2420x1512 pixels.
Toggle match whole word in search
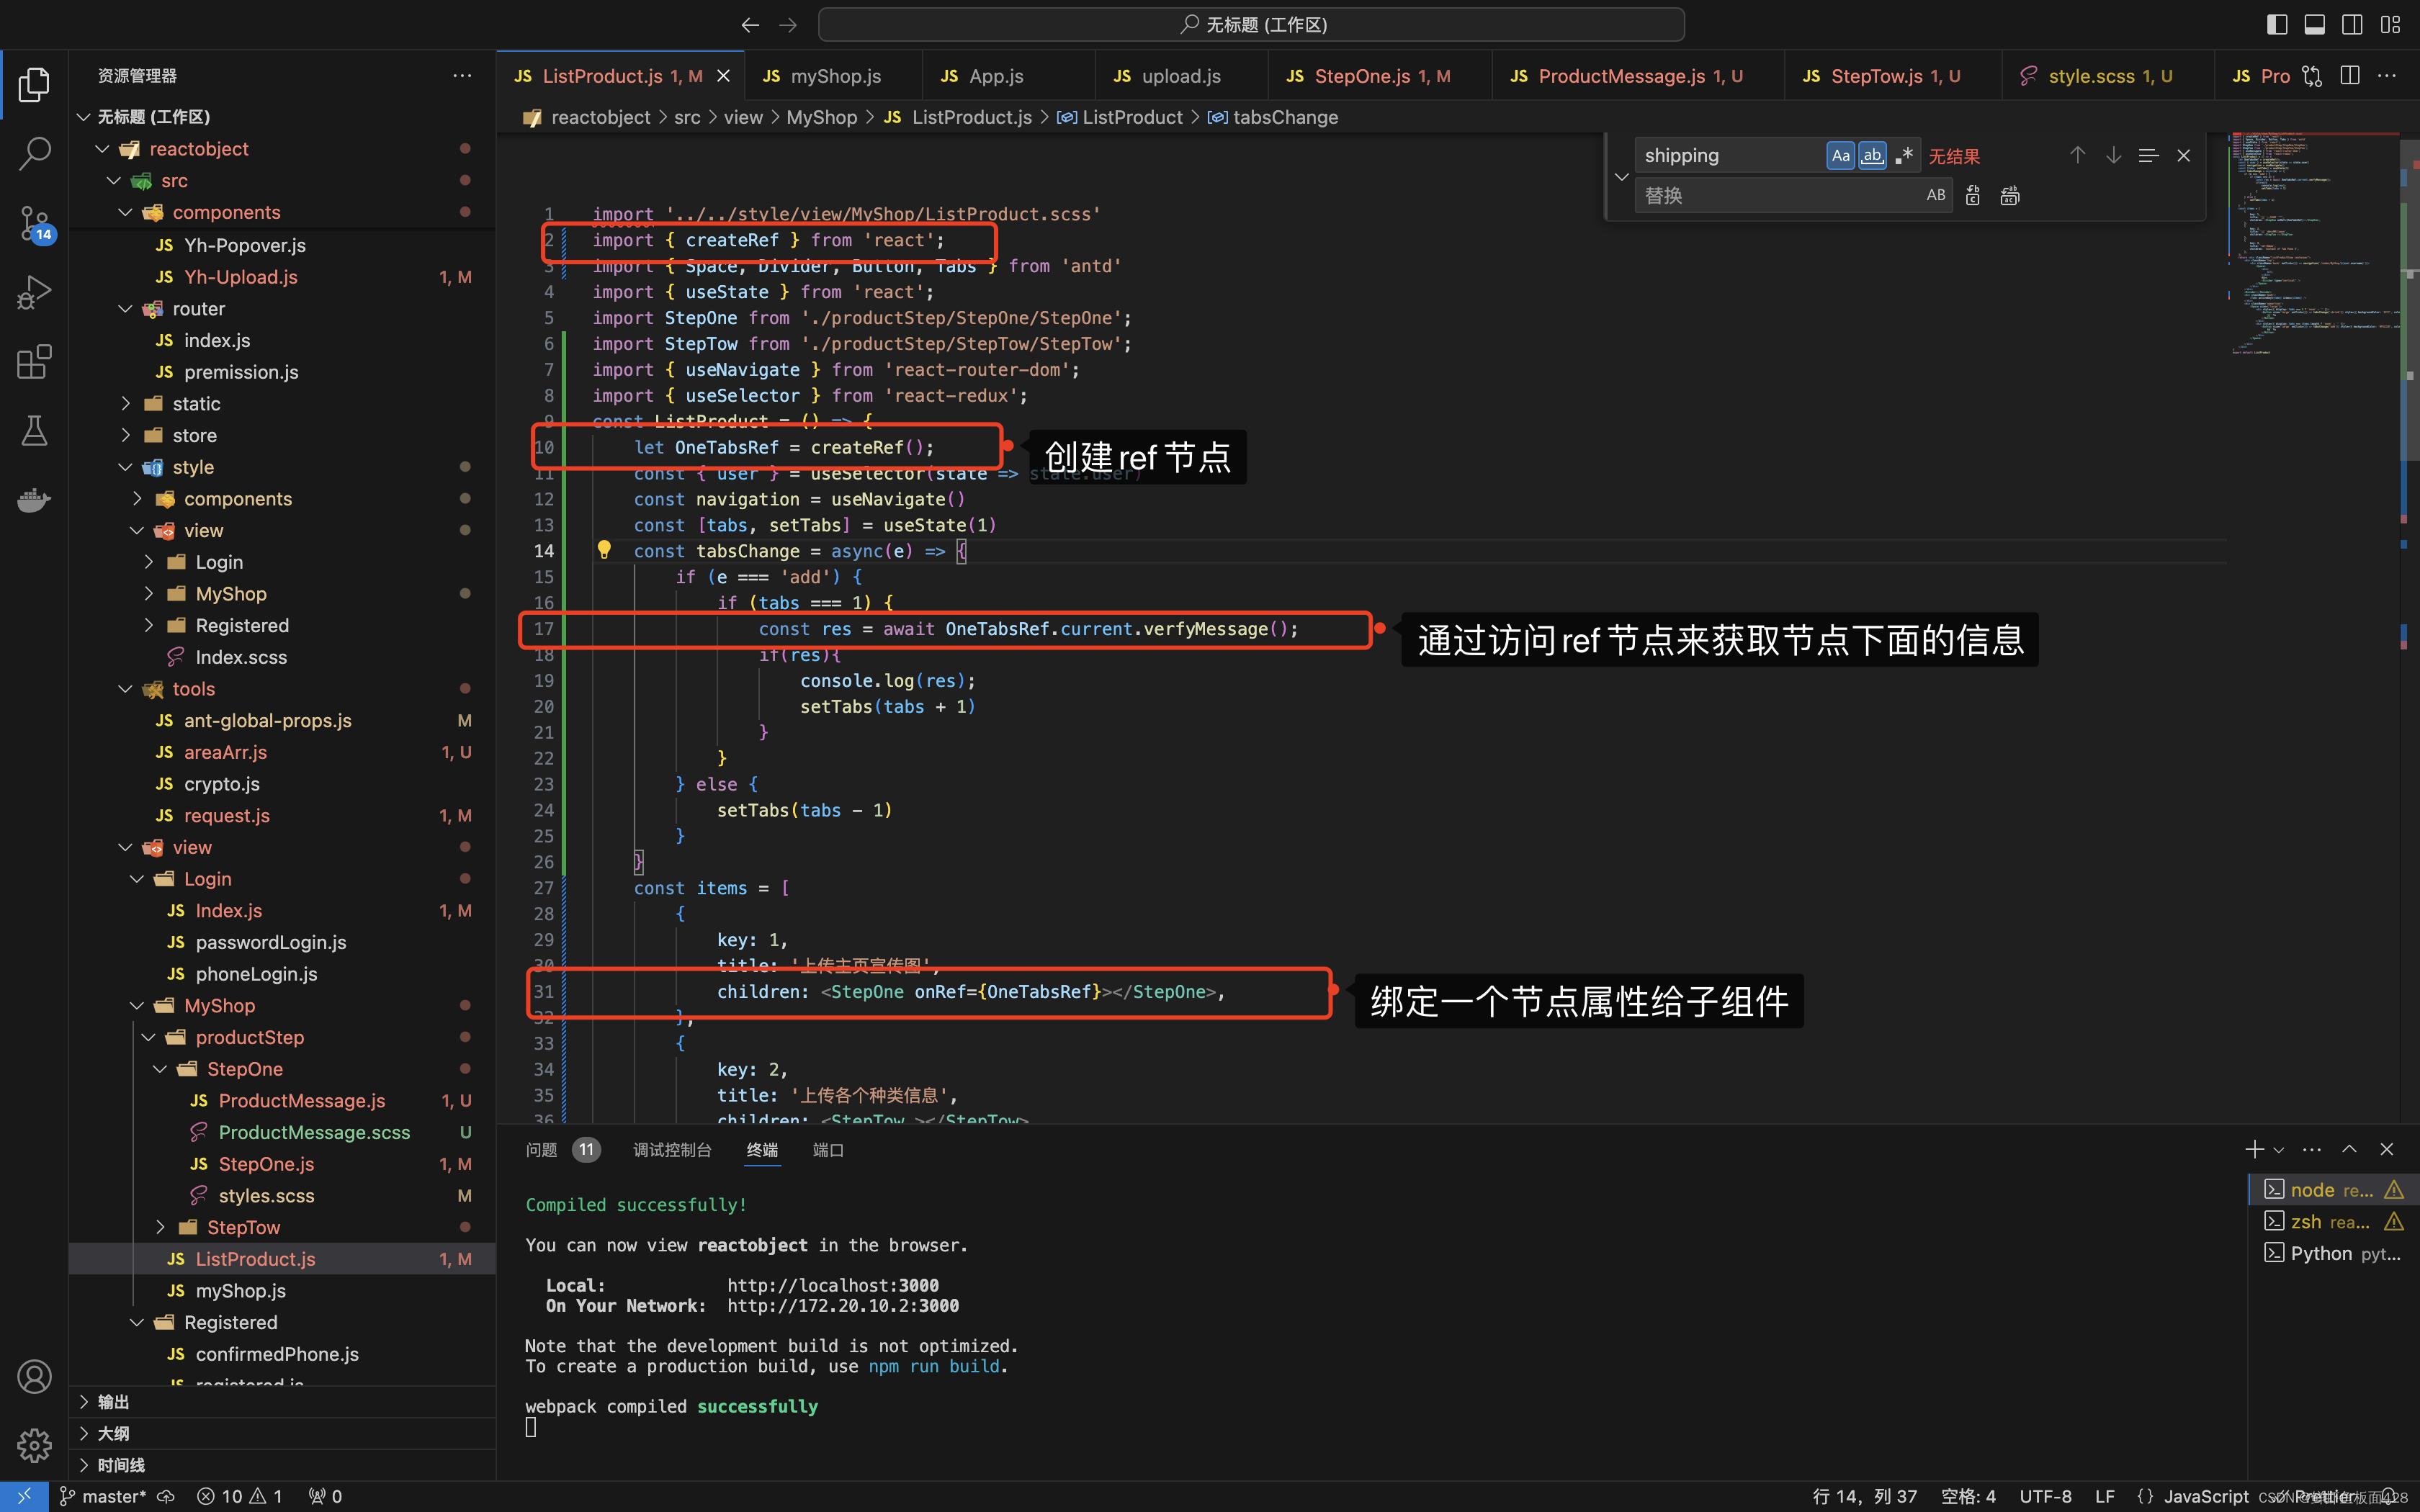click(1870, 155)
